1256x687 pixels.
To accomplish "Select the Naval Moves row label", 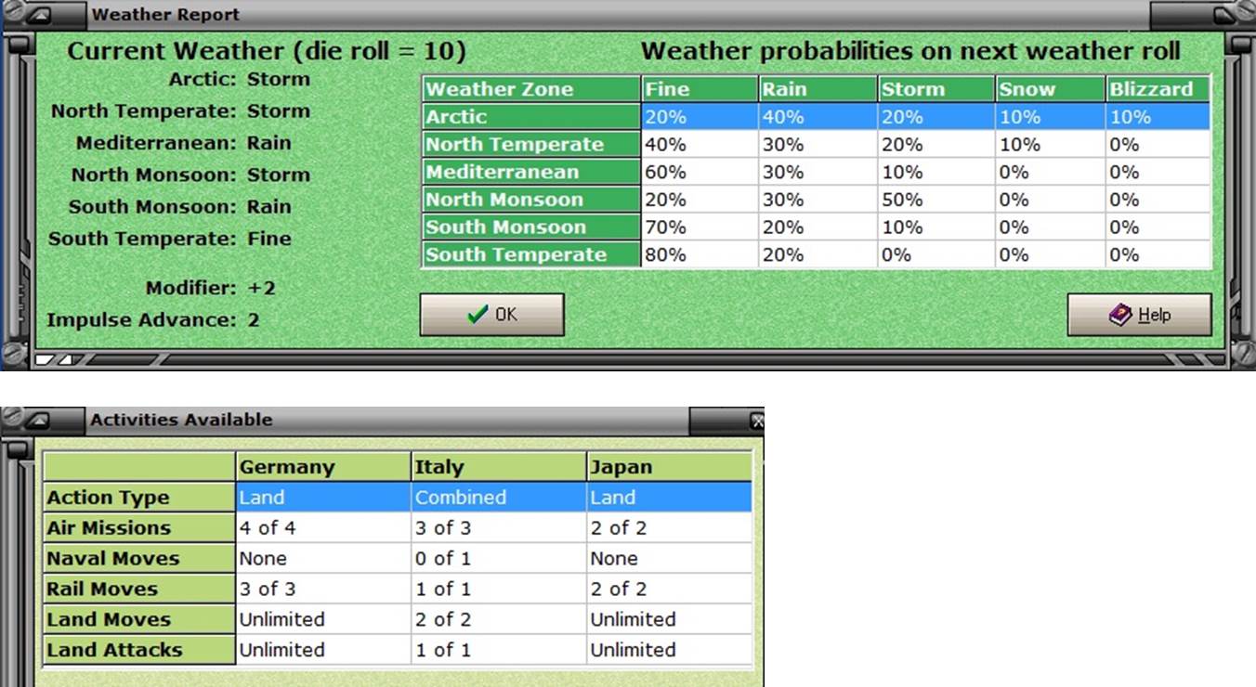I will (139, 559).
